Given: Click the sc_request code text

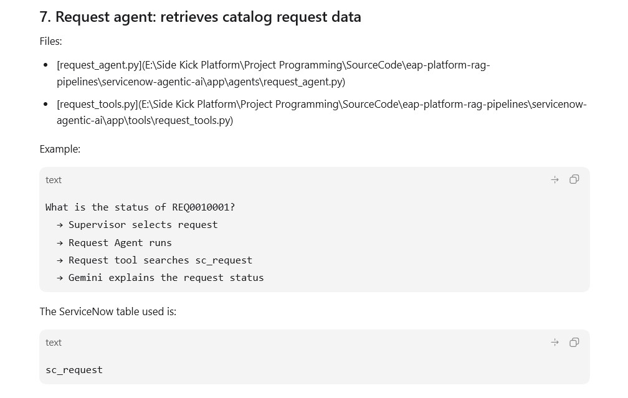Looking at the screenshot, I should point(74,369).
